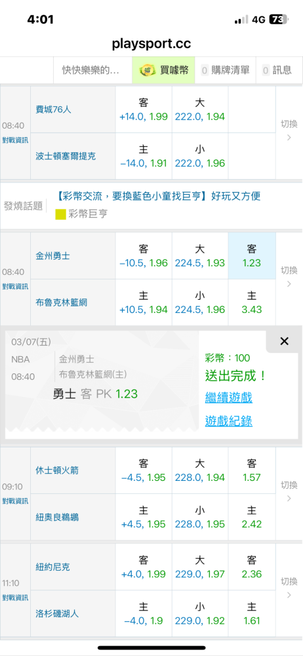Select 塞爾提克 主 -14.0 spread

point(144,156)
